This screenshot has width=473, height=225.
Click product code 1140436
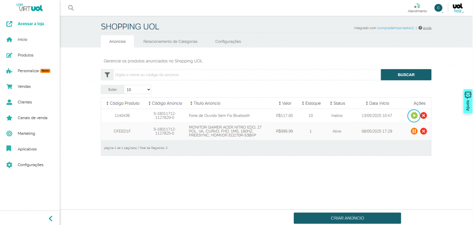(122, 115)
